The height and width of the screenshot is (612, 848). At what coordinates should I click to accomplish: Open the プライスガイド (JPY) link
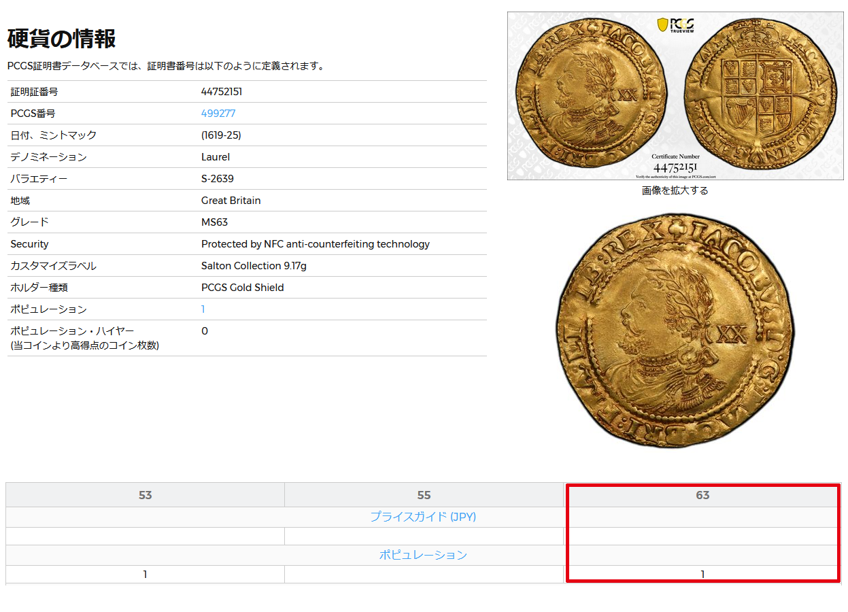[x=423, y=517]
